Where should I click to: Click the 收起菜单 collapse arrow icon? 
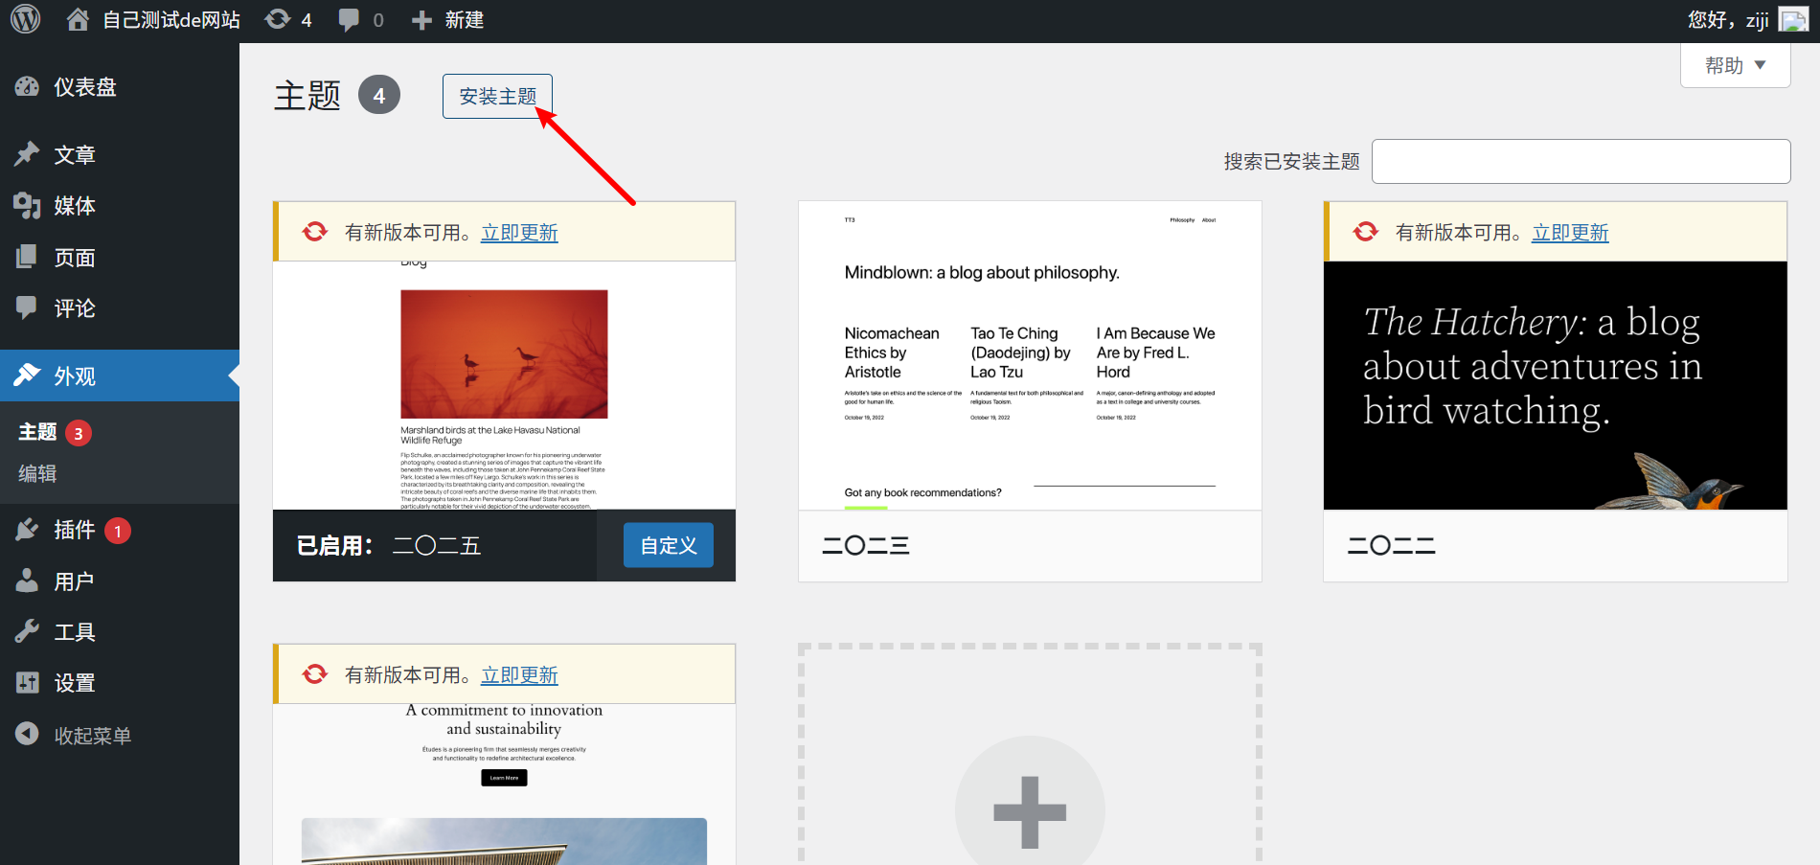(27, 734)
